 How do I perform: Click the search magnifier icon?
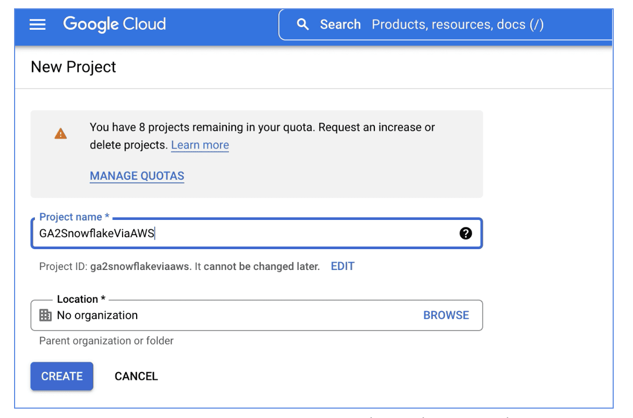pyautogui.click(x=302, y=24)
